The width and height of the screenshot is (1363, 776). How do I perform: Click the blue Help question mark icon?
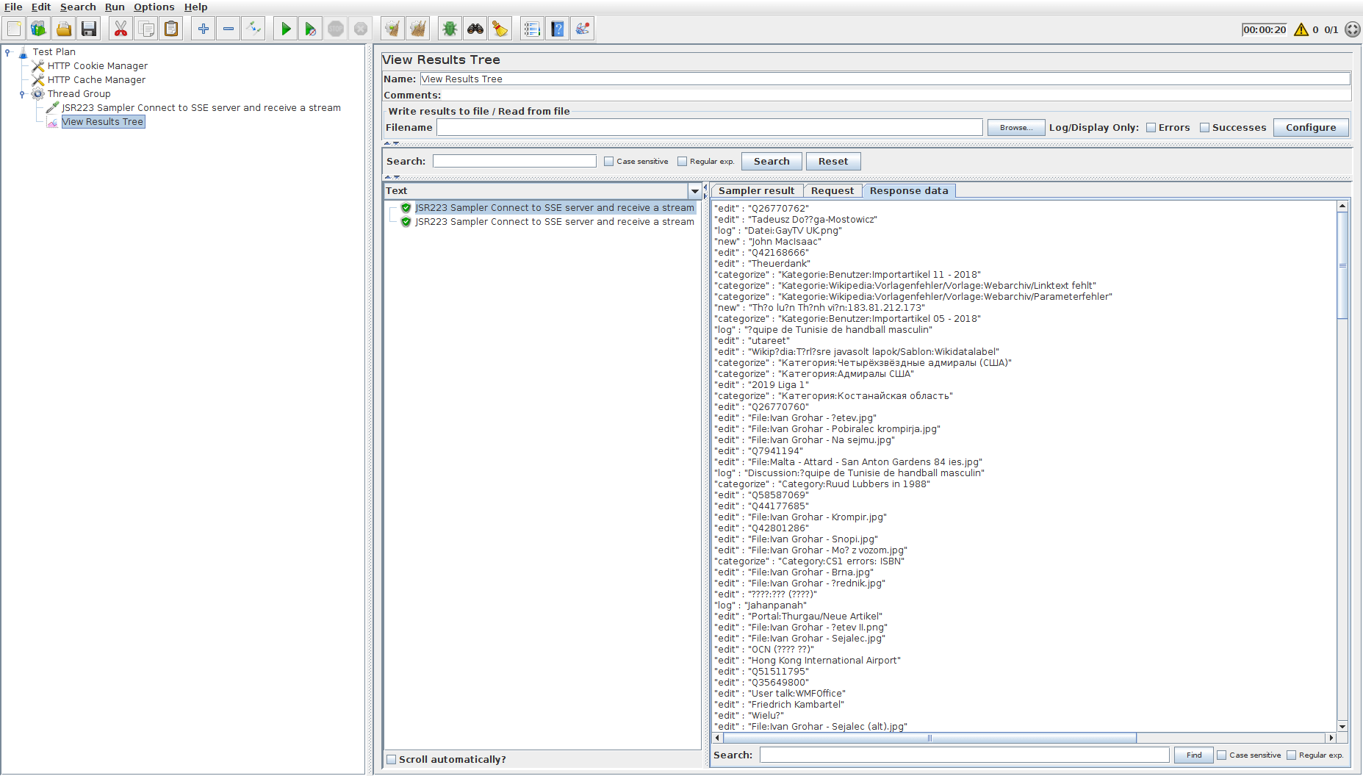point(558,29)
